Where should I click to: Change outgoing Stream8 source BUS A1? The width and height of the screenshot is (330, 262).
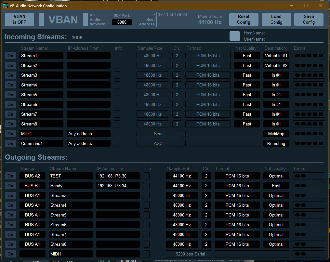pos(33,244)
